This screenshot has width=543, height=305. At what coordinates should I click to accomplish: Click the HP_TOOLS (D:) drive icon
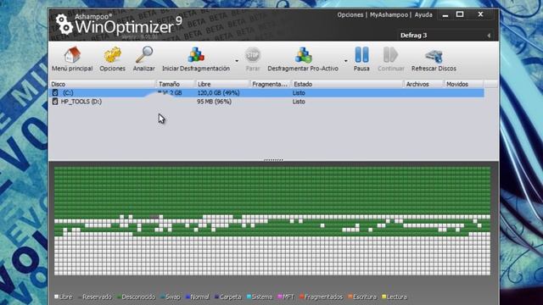point(54,102)
